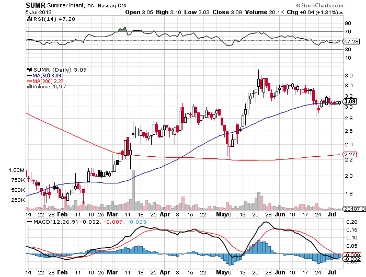The image size is (366, 277).
Task: Click the 2.27 red MA axis marker
Action: (x=350, y=154)
